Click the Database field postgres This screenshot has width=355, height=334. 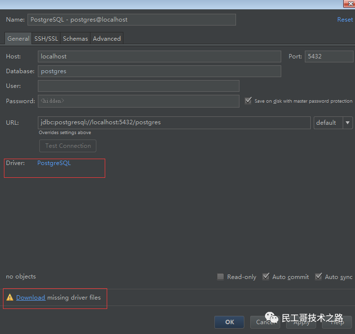click(x=159, y=71)
